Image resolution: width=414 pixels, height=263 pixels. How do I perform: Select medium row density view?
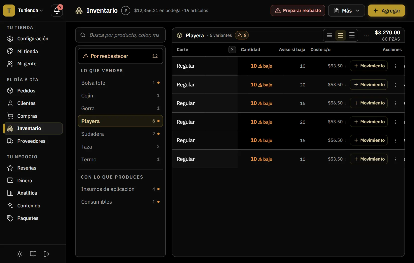click(x=340, y=35)
